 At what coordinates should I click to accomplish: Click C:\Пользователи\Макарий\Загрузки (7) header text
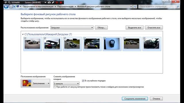tap(48, 34)
